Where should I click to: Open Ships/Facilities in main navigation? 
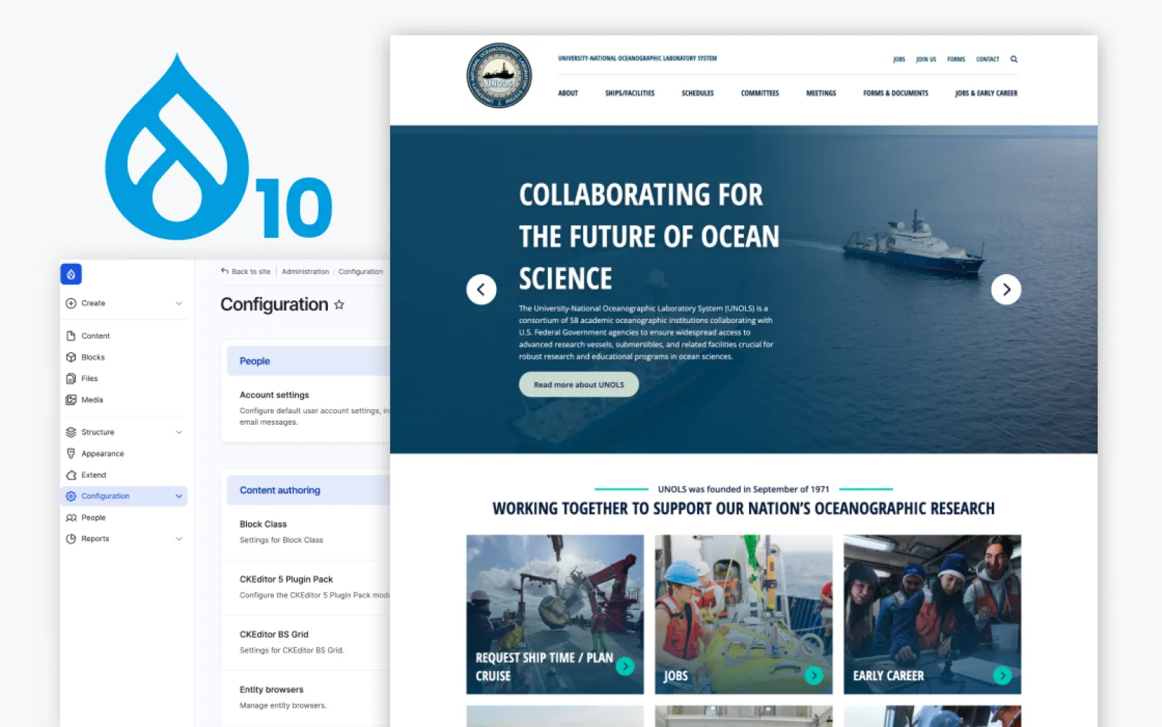coord(629,93)
